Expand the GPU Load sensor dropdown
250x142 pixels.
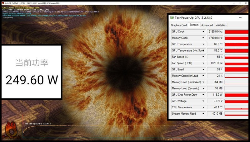pyautogui.click(x=203, y=69)
